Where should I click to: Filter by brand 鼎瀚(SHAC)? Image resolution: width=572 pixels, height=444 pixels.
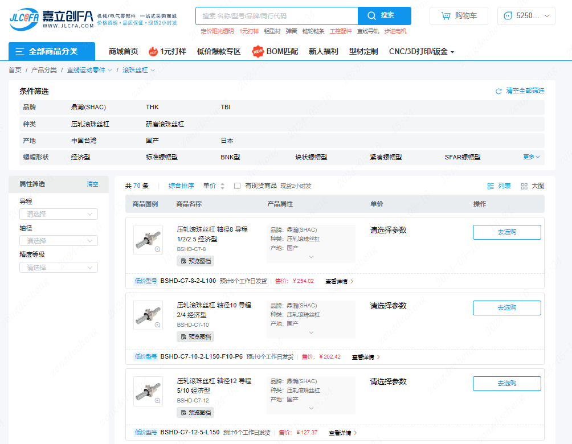click(x=88, y=107)
